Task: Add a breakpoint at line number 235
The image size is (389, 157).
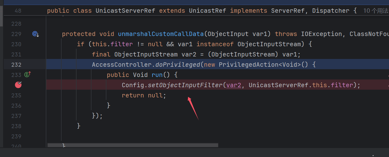Action: pyautogui.click(x=16, y=95)
